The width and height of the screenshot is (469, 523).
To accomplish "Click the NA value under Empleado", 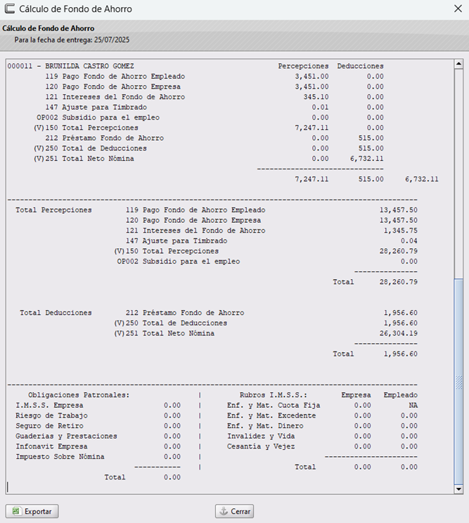I will [413, 406].
